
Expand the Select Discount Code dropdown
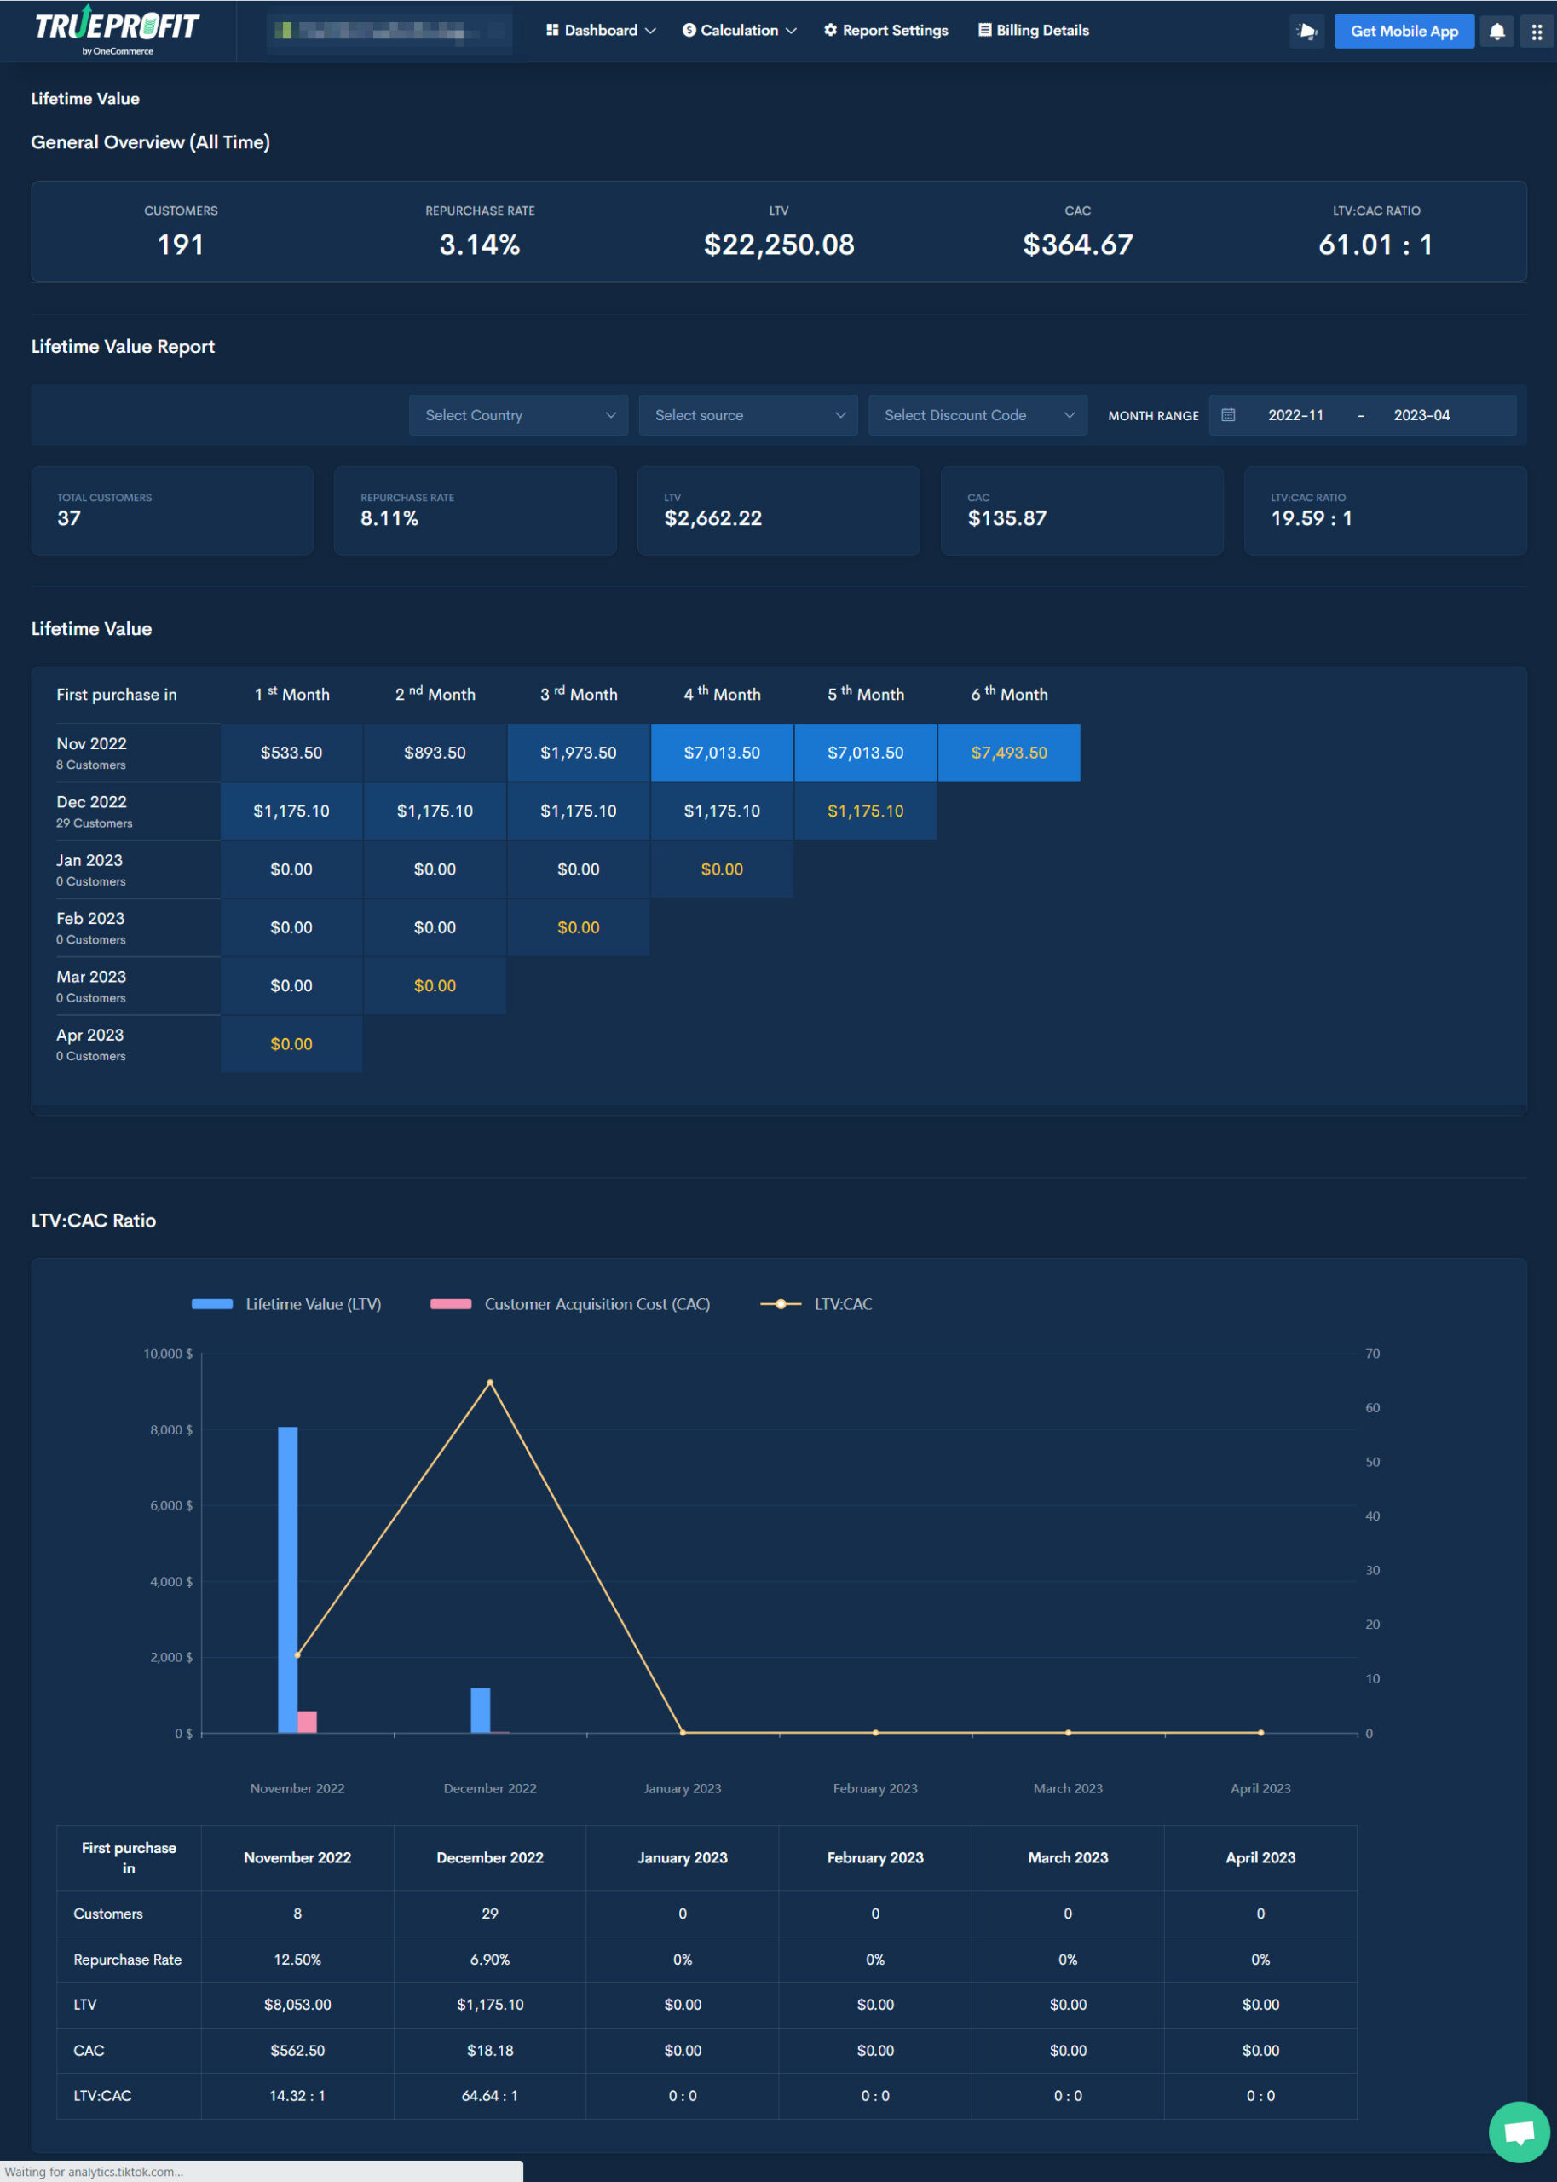click(977, 415)
